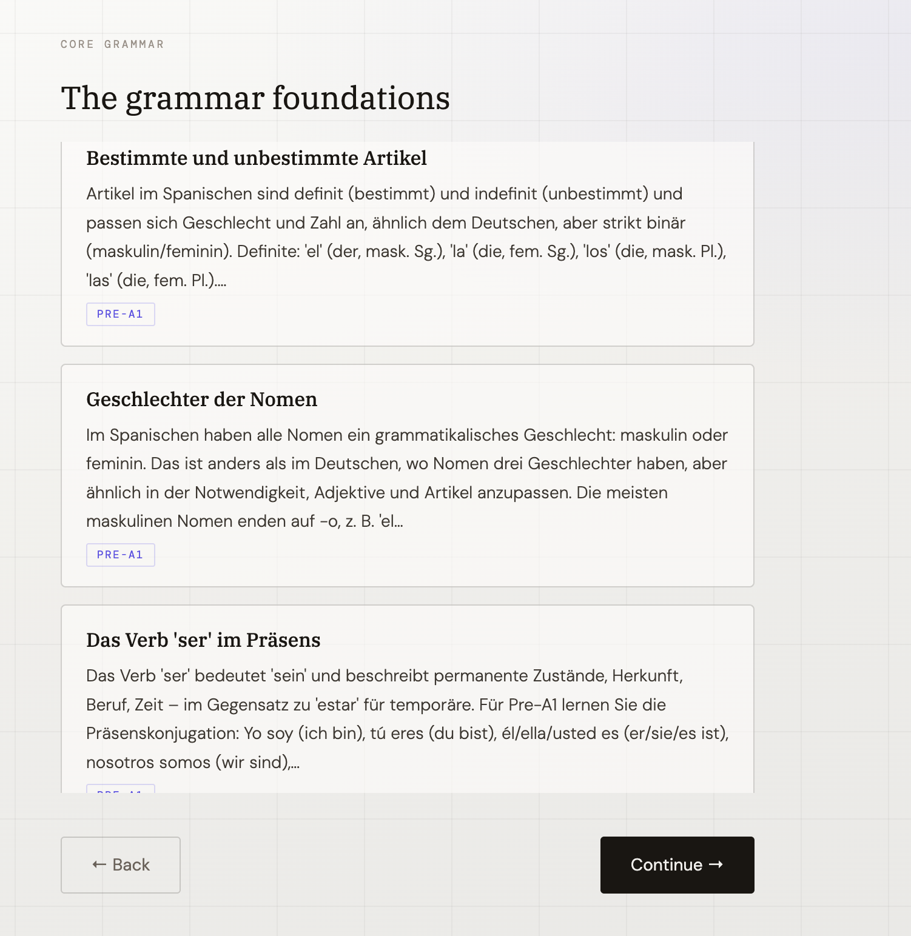Image resolution: width=911 pixels, height=936 pixels.
Task: Click the 'CORE GRAMMAR' section label
Action: (x=112, y=44)
